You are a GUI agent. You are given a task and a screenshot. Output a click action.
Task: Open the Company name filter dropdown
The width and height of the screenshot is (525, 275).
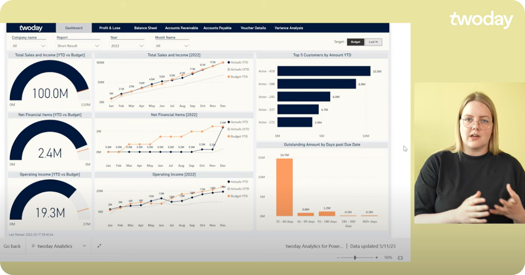coord(29,46)
